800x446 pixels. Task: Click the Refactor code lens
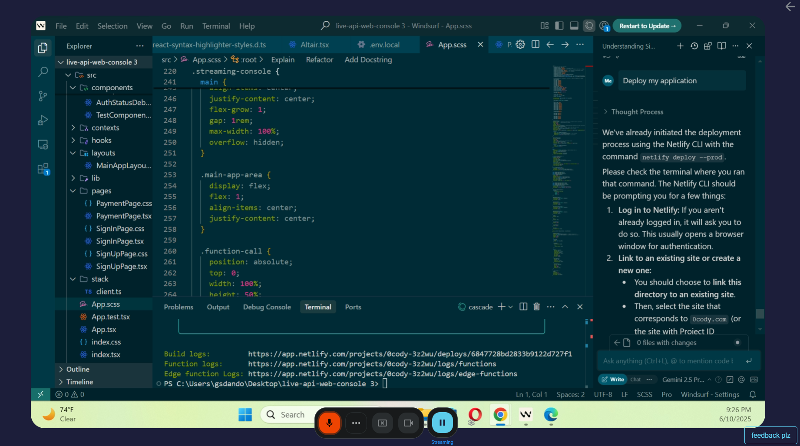(x=319, y=59)
